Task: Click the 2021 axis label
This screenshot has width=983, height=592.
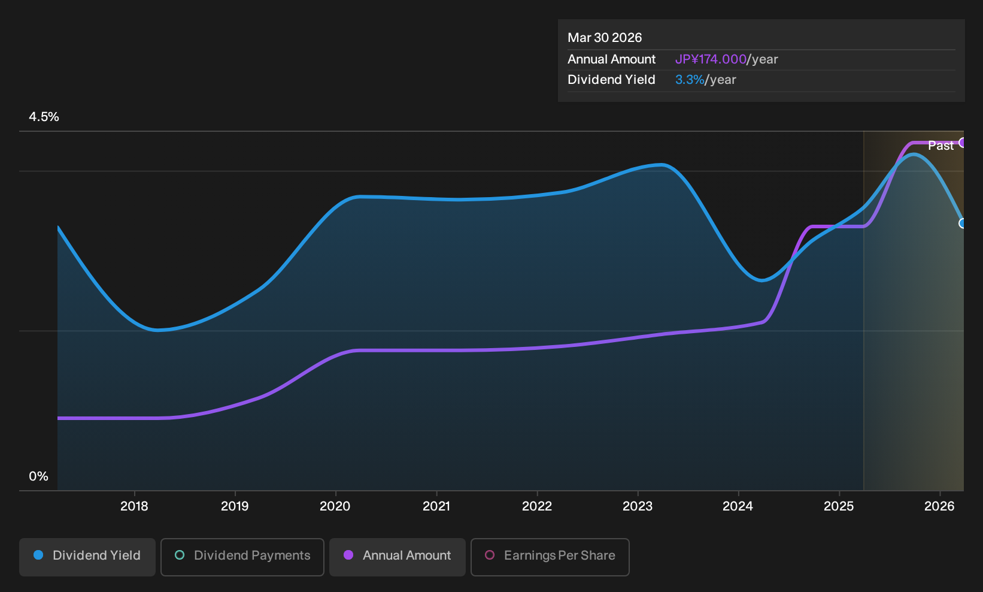Action: (x=436, y=506)
